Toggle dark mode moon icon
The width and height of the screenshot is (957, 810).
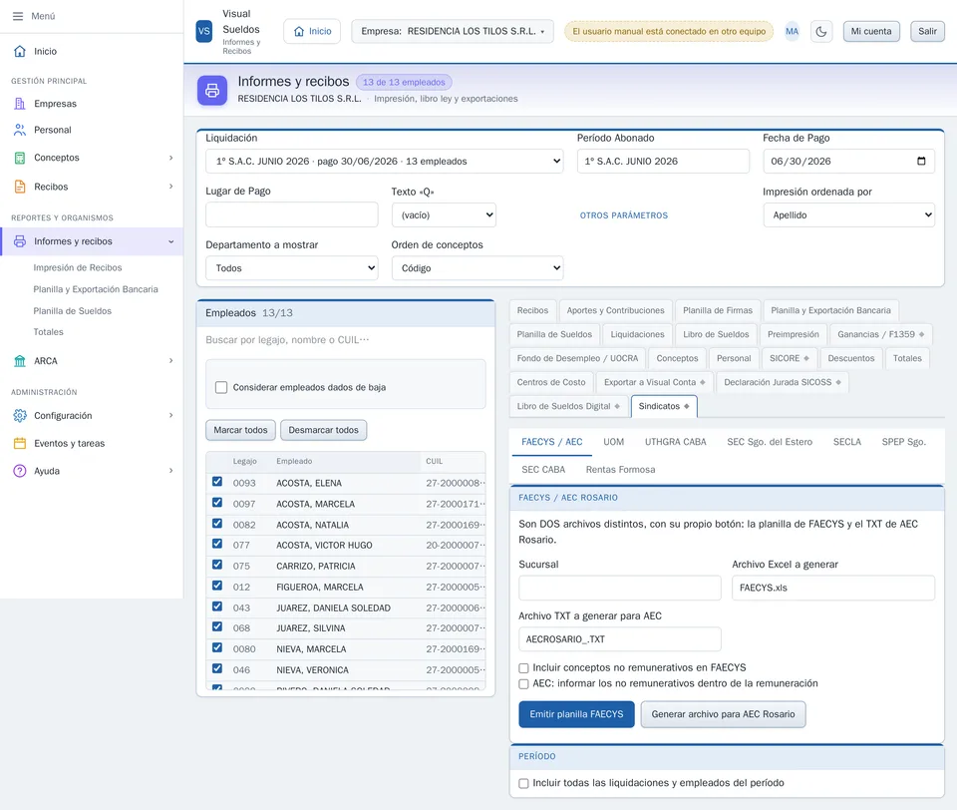tap(820, 32)
